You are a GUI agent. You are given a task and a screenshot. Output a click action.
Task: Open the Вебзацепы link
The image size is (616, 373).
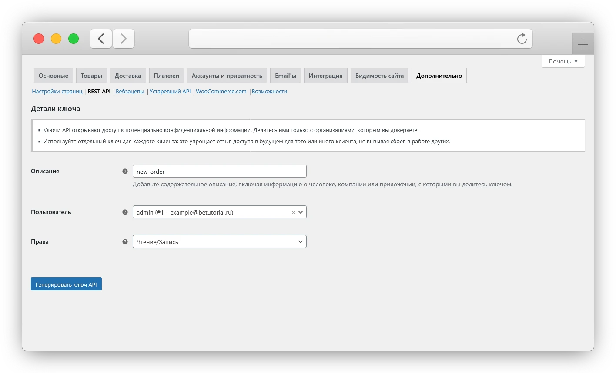tap(130, 91)
